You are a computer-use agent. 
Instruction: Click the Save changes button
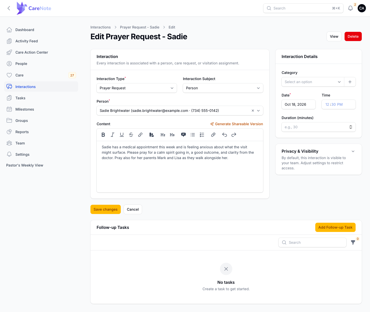106,209
